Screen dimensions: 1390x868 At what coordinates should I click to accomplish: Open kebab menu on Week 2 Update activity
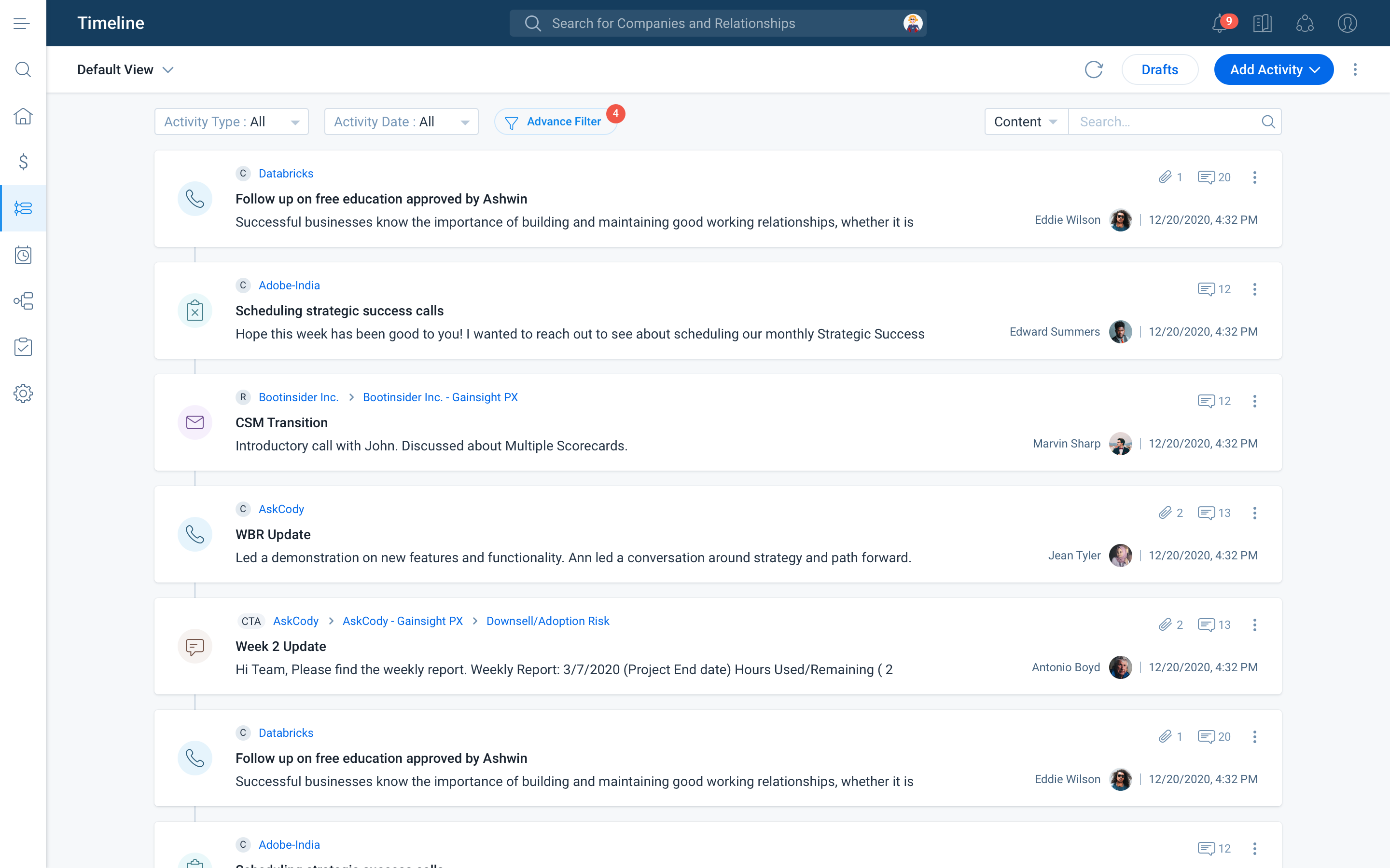point(1254,625)
